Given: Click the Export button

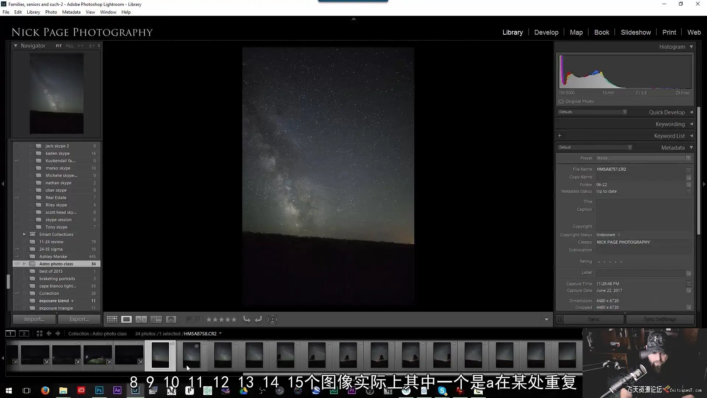Looking at the screenshot, I should (x=79, y=319).
